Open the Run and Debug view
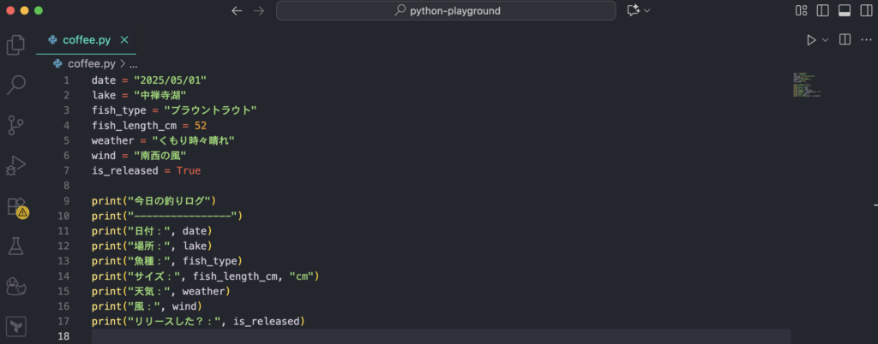 click(x=15, y=165)
